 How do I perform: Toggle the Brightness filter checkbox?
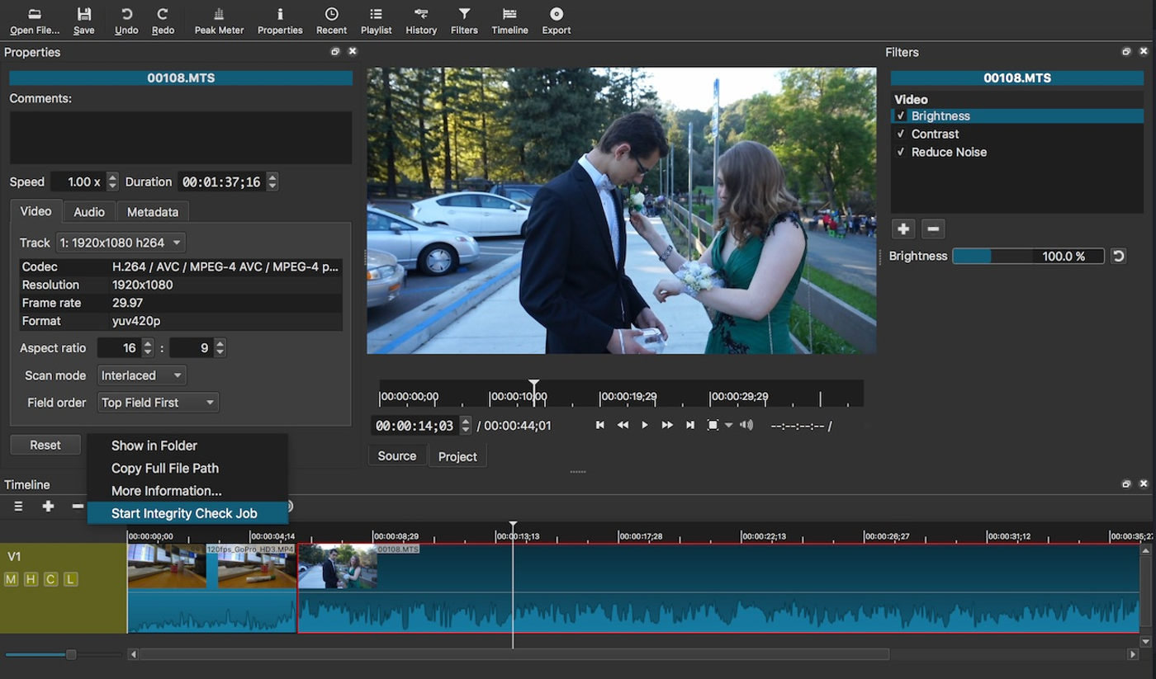pyautogui.click(x=901, y=116)
